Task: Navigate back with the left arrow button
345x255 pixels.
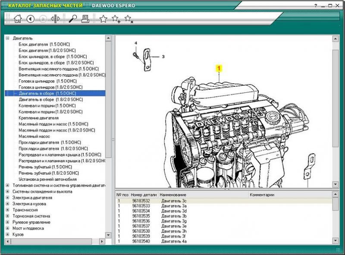Action: tap(30, 19)
